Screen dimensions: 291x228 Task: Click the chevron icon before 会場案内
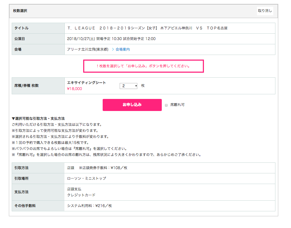[113, 49]
